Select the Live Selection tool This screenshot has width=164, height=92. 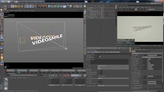(x=9, y=6)
